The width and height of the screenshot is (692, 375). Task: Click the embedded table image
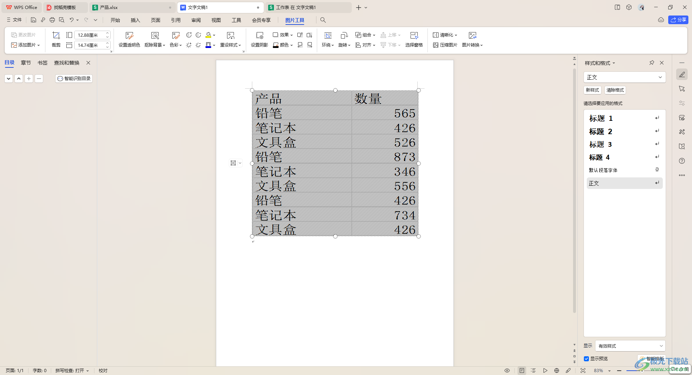coord(335,163)
